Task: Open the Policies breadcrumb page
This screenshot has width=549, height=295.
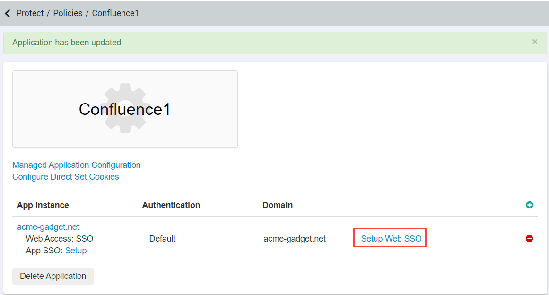Action: pyautogui.click(x=68, y=13)
